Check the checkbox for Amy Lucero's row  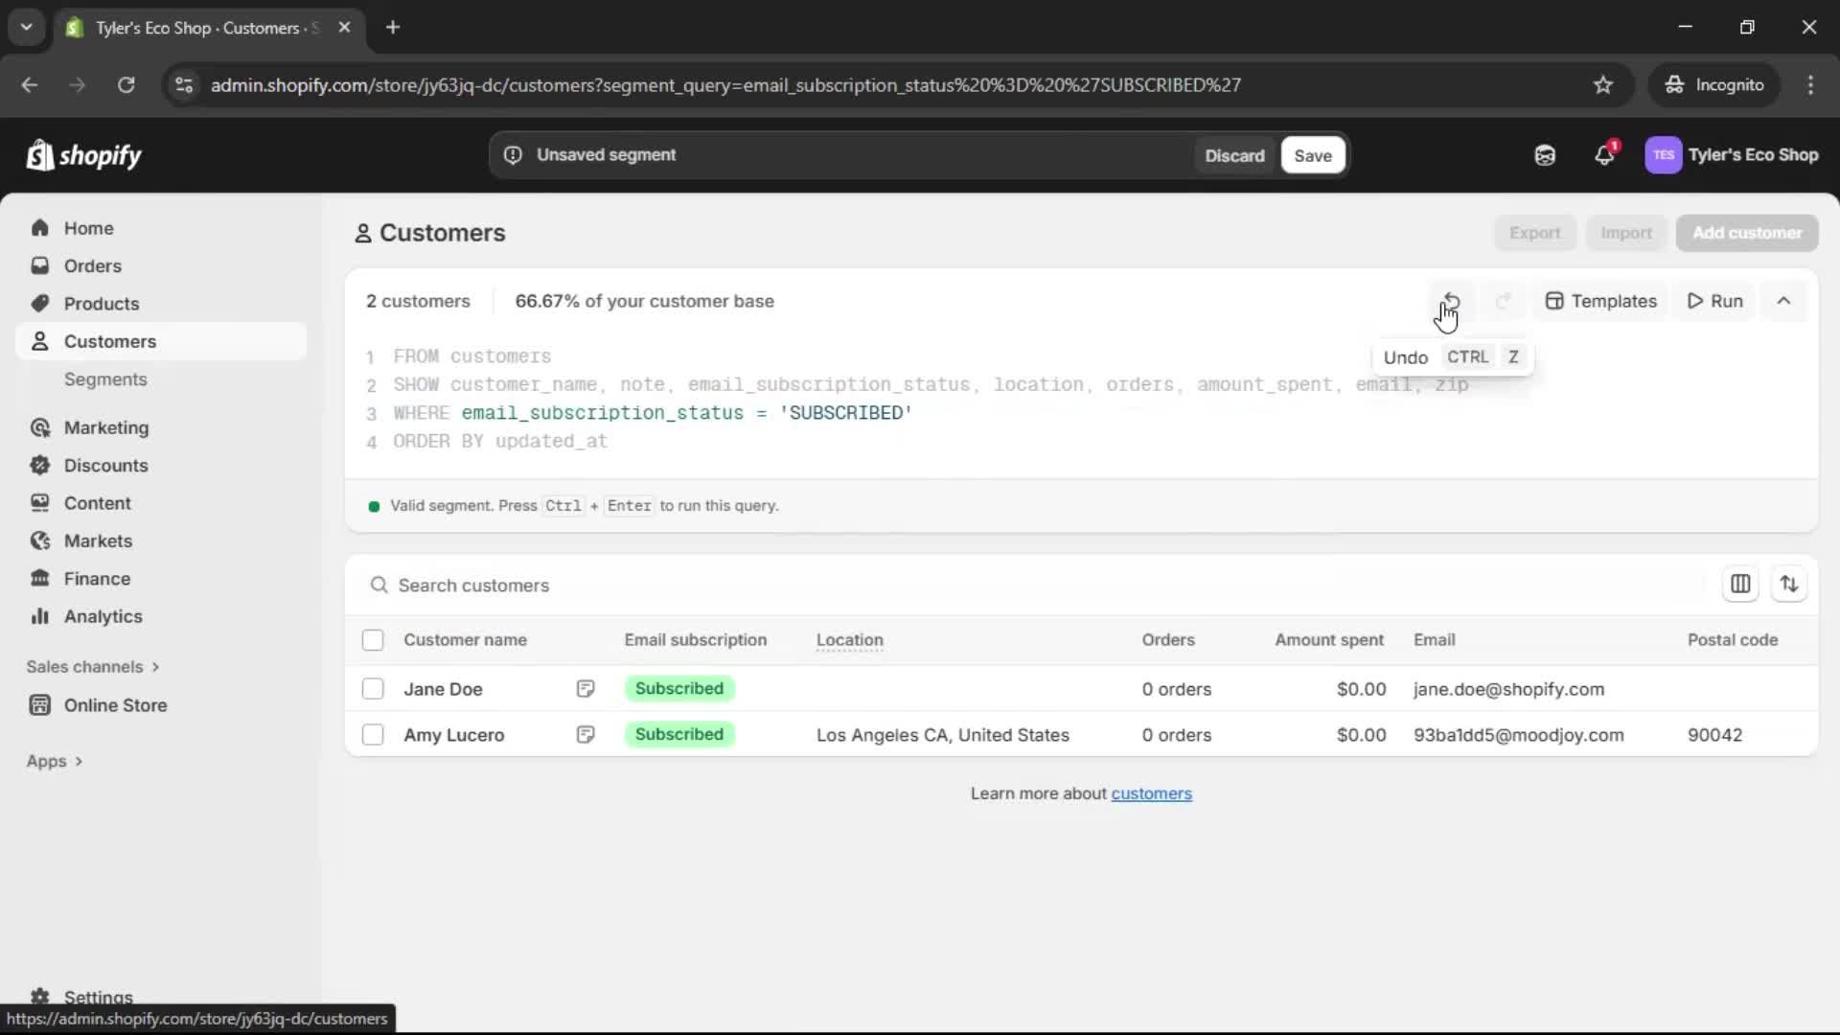pos(373,734)
